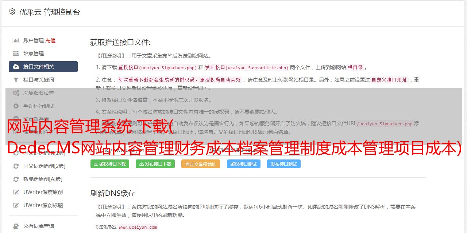Click the filter icon of 栏目与关键词
The height and width of the screenshot is (233, 467).
click(16, 80)
